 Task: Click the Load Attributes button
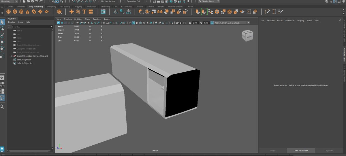click(x=301, y=151)
